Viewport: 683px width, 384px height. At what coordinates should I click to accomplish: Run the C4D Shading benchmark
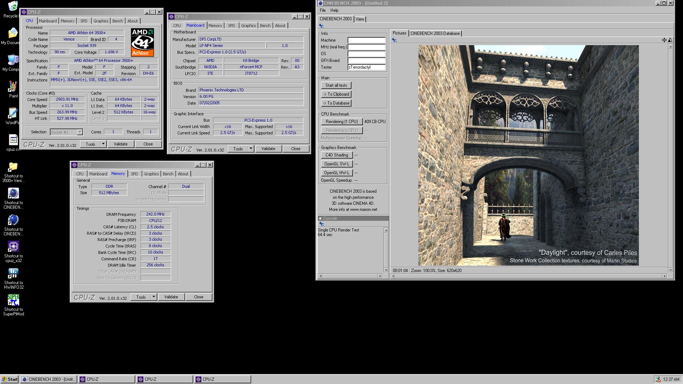pos(337,155)
